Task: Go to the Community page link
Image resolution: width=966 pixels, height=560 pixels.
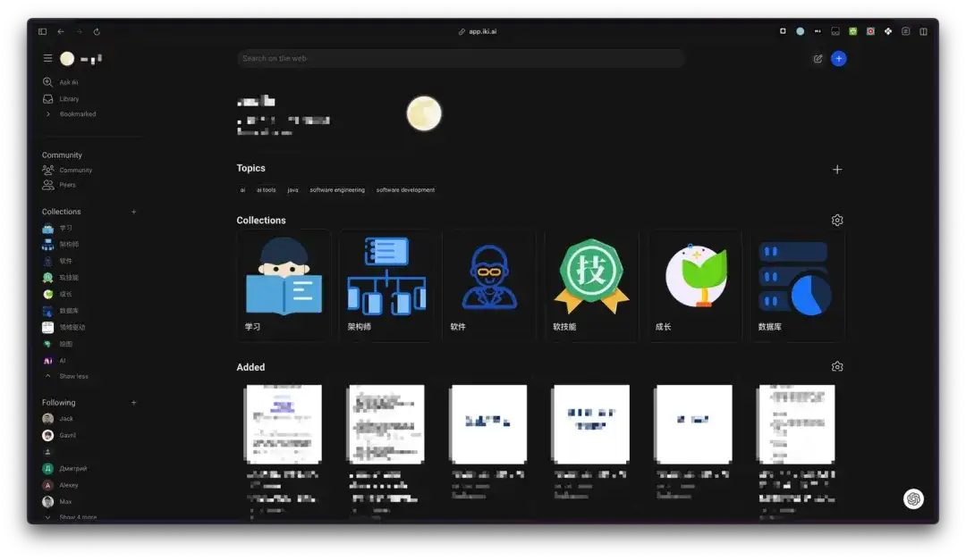Action: click(67, 170)
